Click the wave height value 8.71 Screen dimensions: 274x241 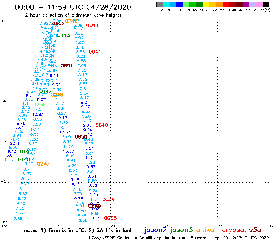click(28, 169)
